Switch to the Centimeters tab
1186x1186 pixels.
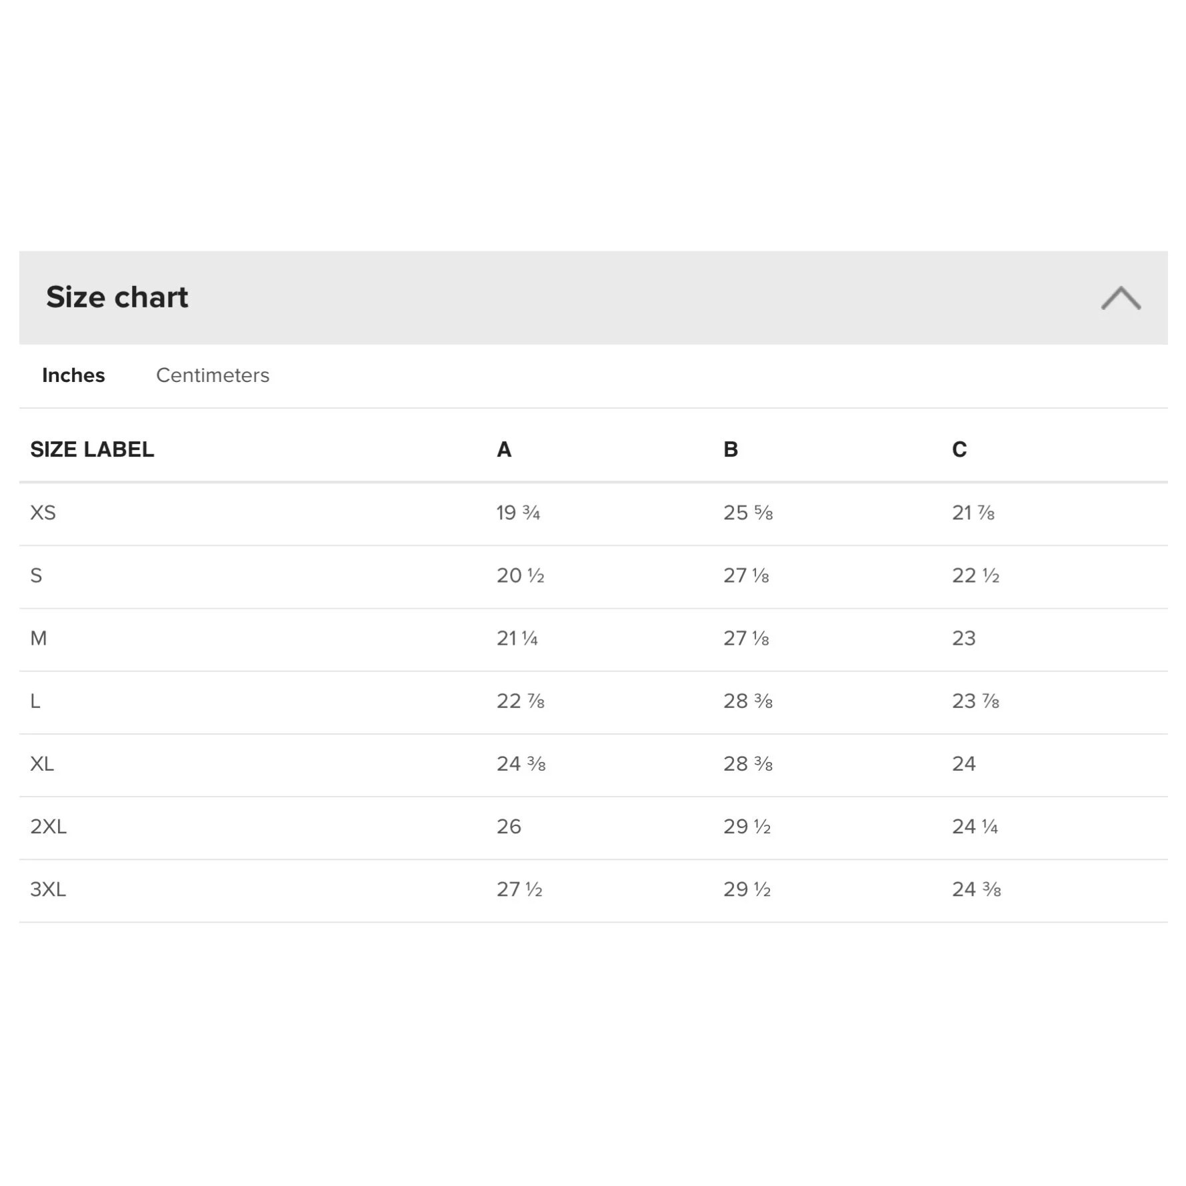point(213,375)
